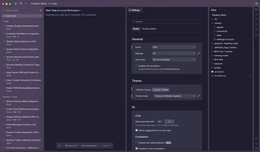This screenshot has height=152, width=260.
Task: Open Installer Quality Assessment task
Action: 22,27
